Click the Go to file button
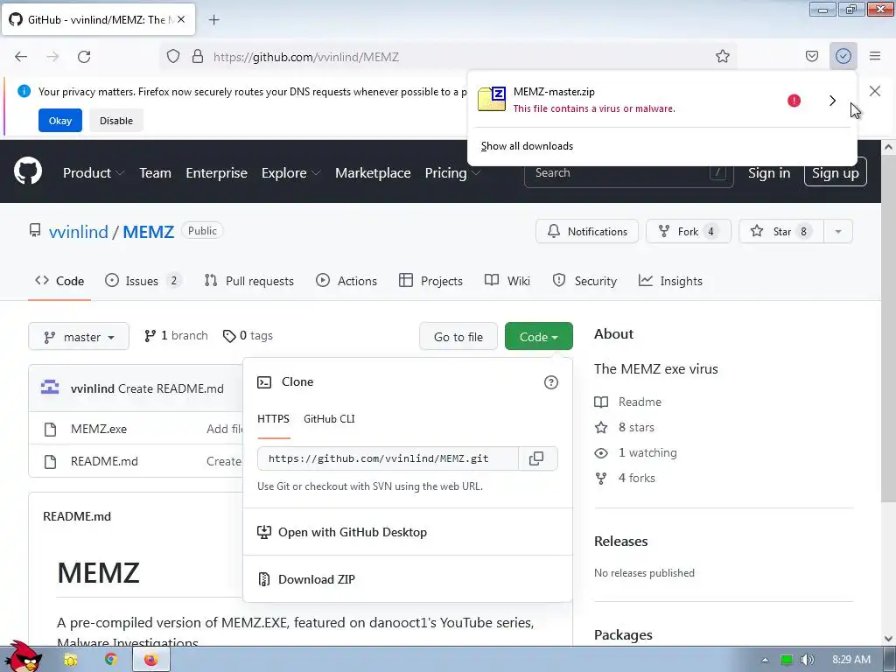 pyautogui.click(x=458, y=337)
